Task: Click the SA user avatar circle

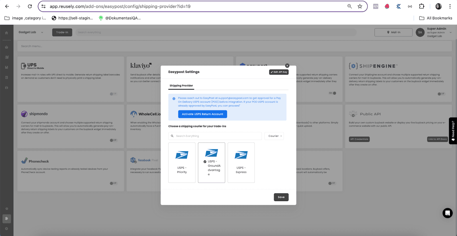Action: click(420, 32)
